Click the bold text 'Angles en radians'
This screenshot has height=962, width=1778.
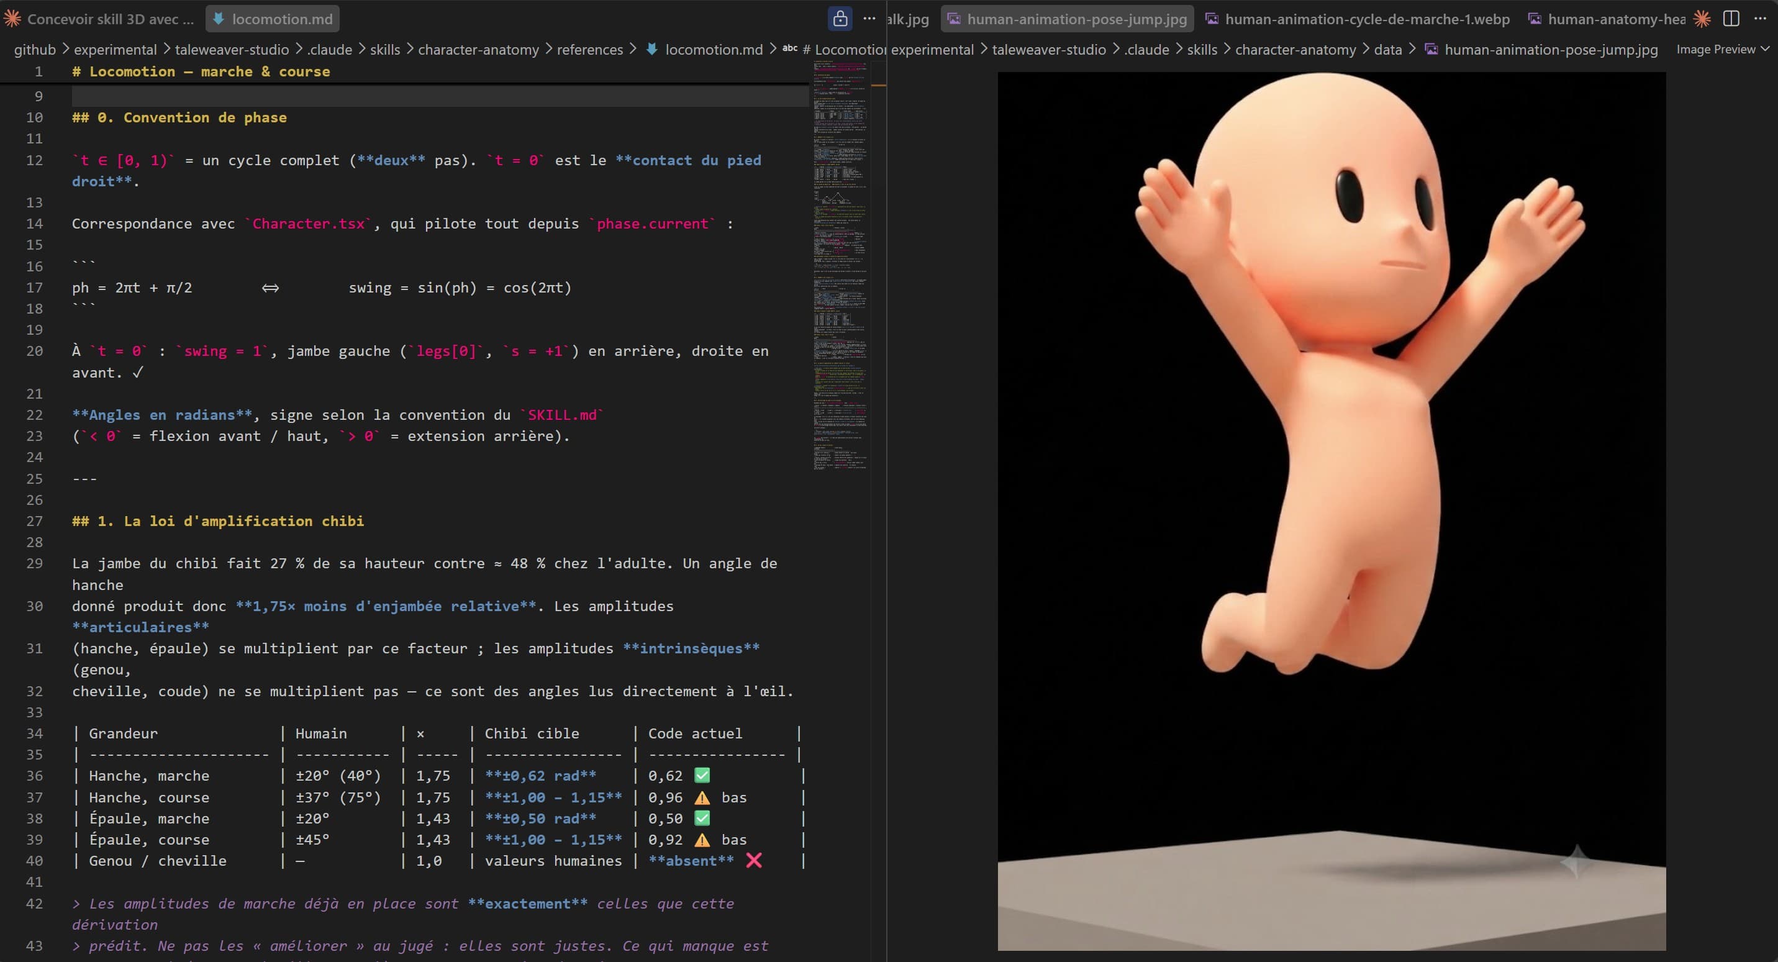[x=162, y=415]
